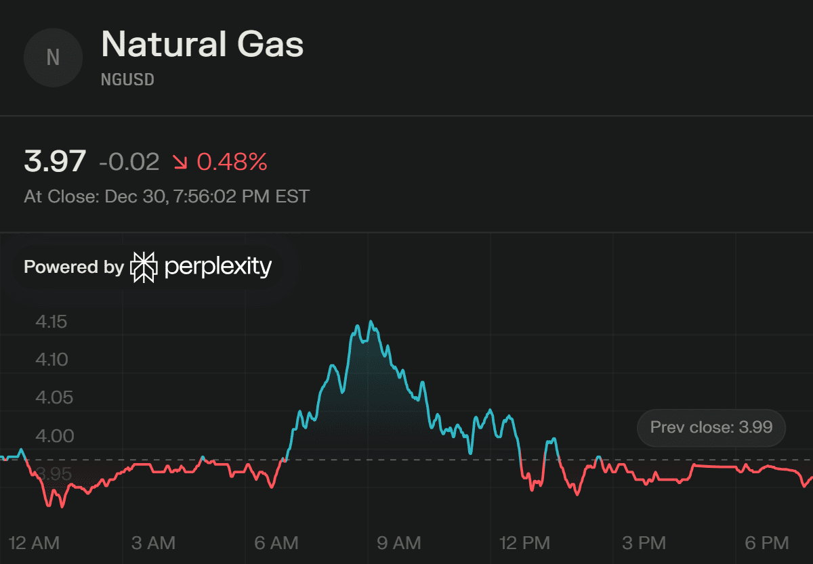This screenshot has width=813, height=564.
Task: Click the round N ticker avatar icon
Action: (53, 58)
